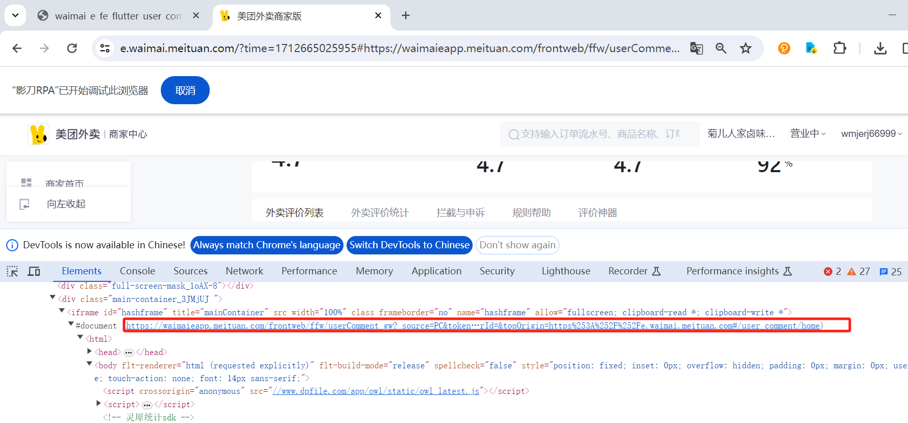Click the order search input field
Image resolution: width=908 pixels, height=423 pixels.
click(x=600, y=134)
